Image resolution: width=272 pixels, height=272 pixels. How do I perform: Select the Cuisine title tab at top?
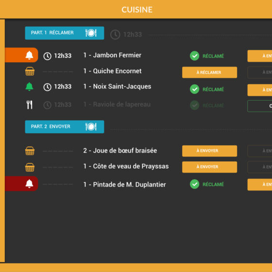(137, 10)
